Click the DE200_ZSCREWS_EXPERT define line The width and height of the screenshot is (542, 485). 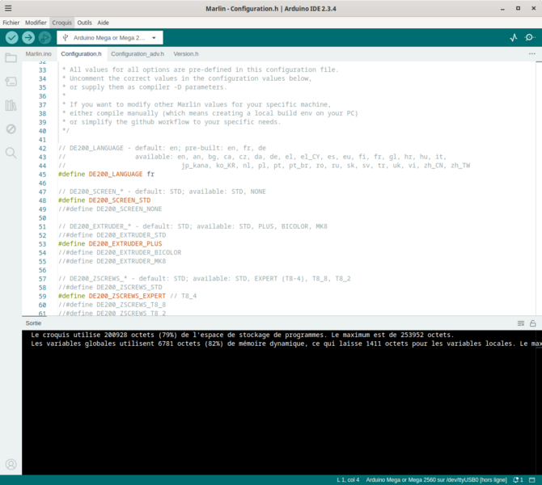coord(127,296)
